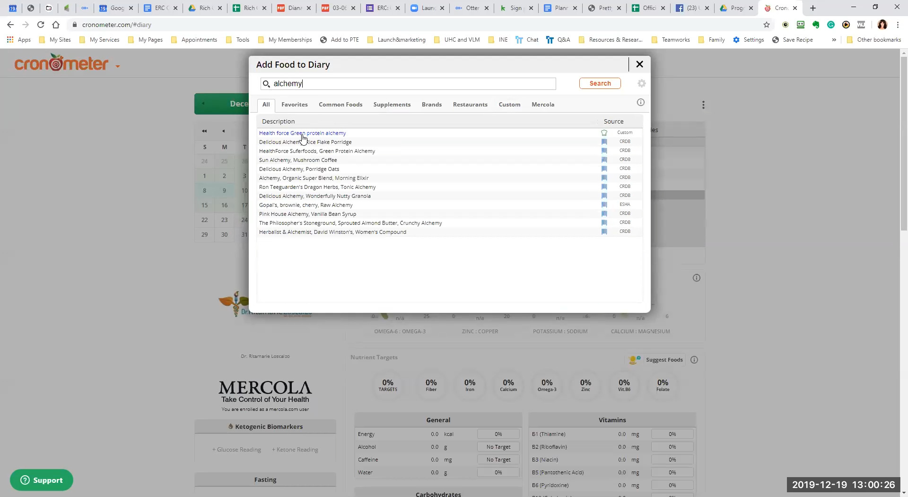Screen dimensions: 908x497
Task: Click the Search button
Action: 600,83
